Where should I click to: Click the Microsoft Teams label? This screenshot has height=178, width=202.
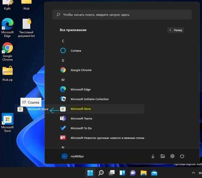tap(81, 118)
